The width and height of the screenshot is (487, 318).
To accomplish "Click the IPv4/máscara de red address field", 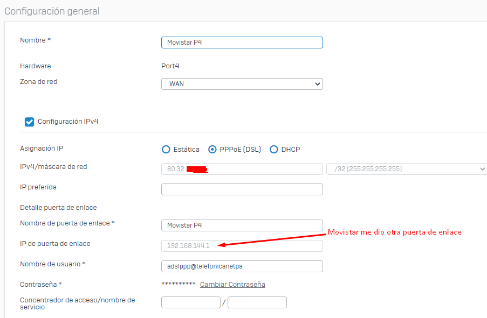I will click(x=242, y=168).
